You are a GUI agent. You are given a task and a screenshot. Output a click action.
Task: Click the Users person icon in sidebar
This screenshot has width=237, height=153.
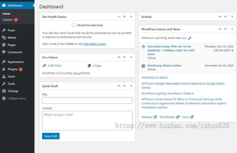(4, 76)
